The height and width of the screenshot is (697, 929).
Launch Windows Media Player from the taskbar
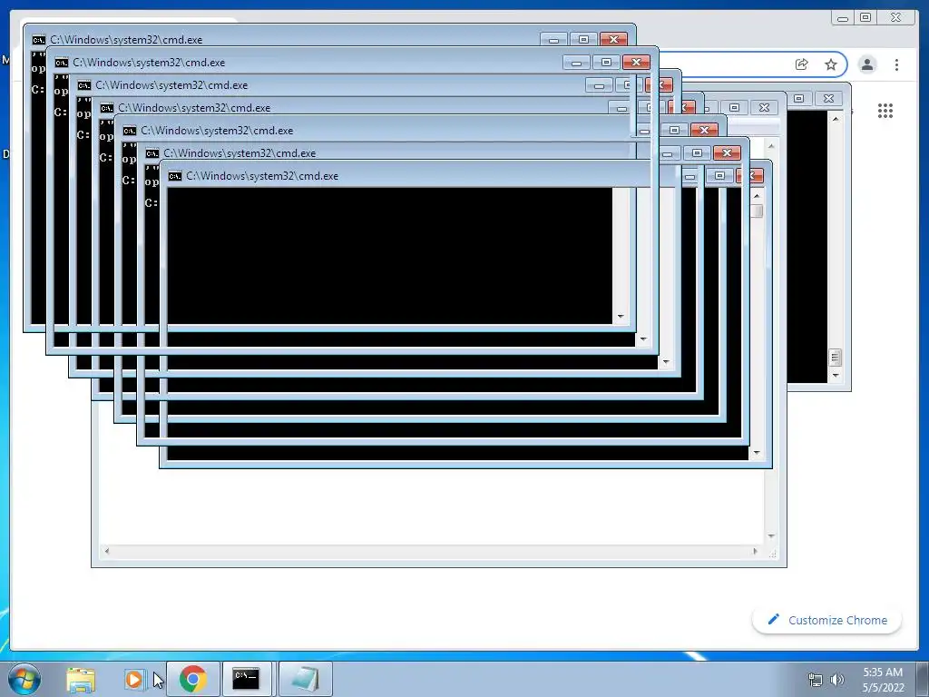point(134,679)
